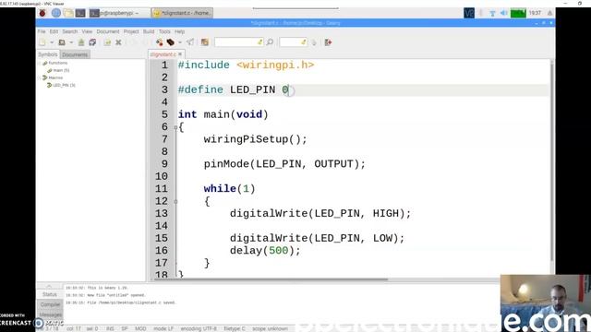
Task: Open the Tools menu
Action: coord(164,31)
